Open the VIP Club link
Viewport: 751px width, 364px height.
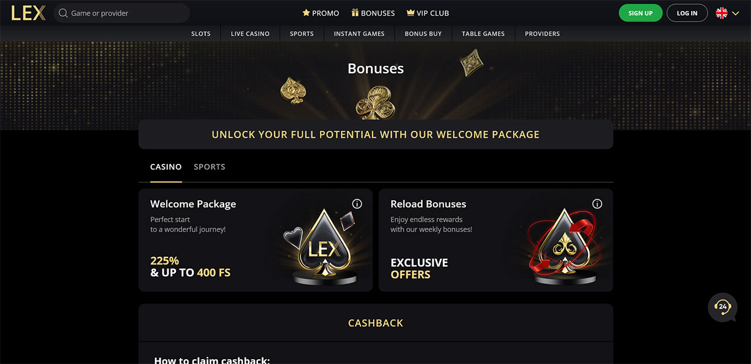point(428,13)
